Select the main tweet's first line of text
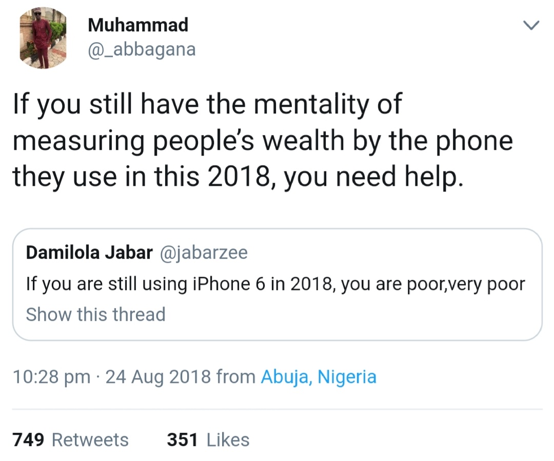 (x=207, y=103)
